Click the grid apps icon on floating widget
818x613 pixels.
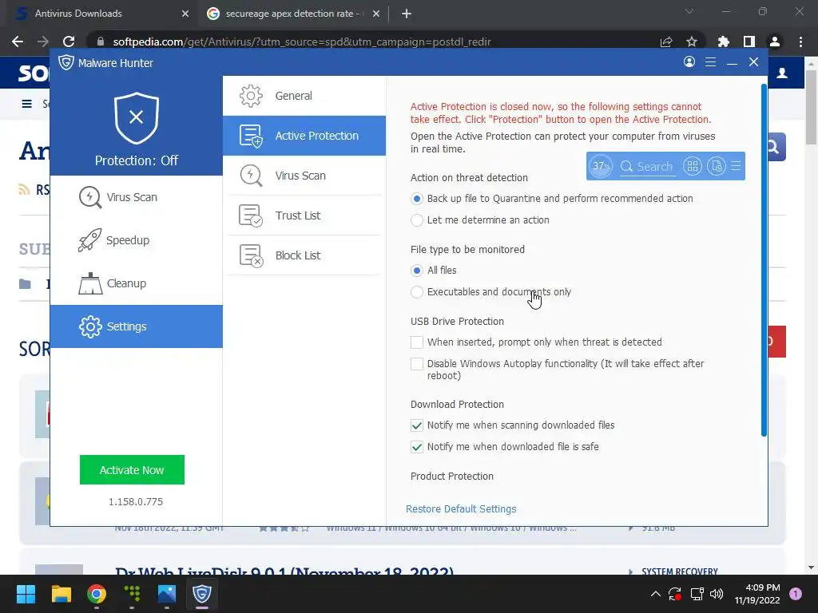tap(693, 166)
